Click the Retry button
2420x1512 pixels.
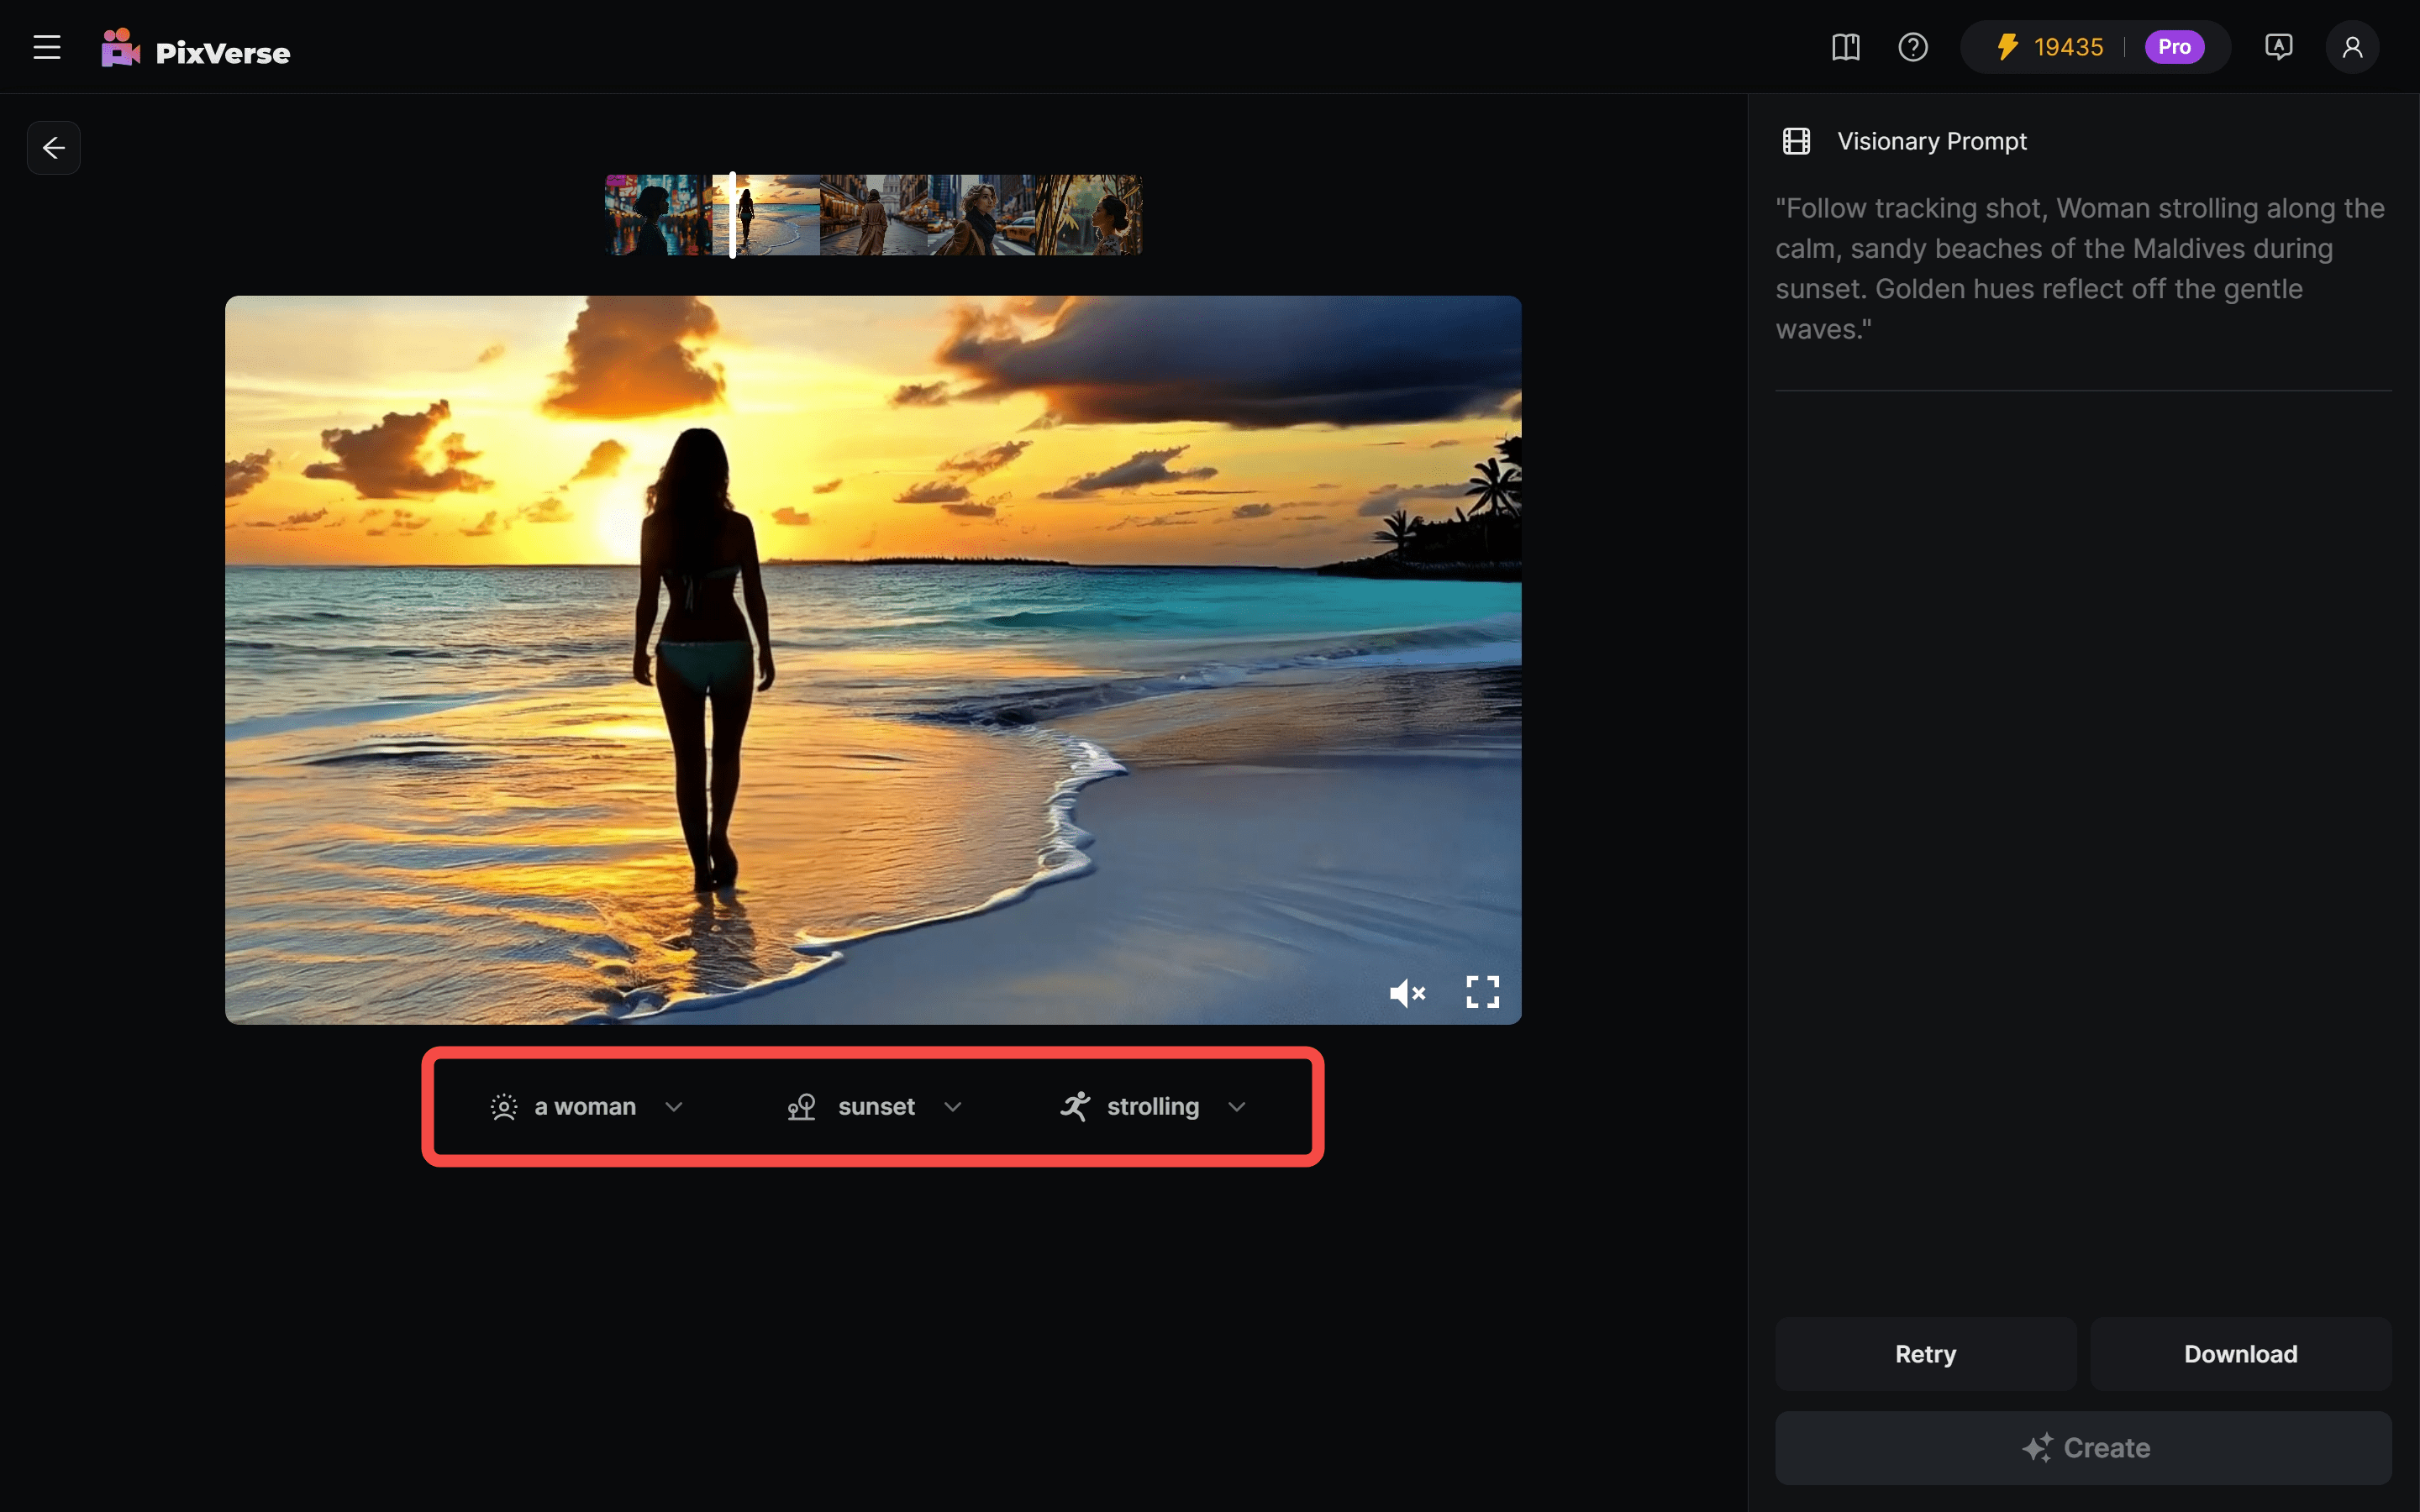tap(1925, 1354)
